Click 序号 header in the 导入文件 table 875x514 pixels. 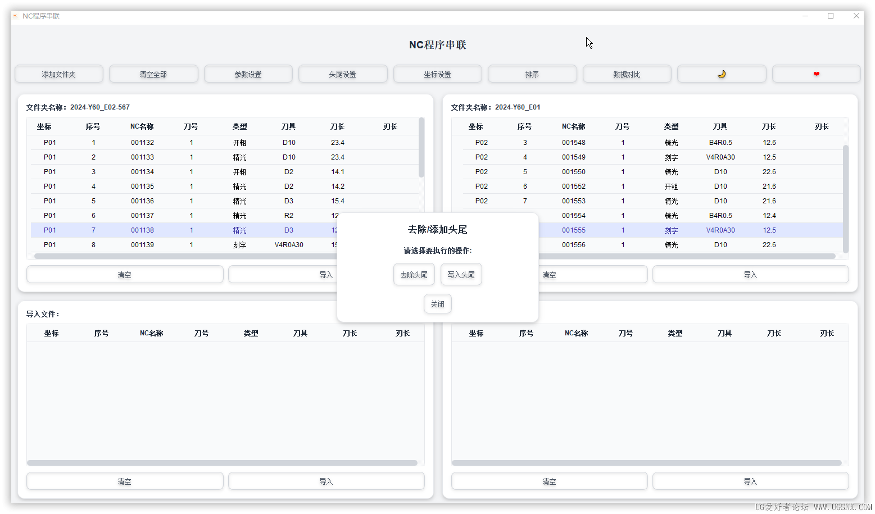tap(101, 333)
